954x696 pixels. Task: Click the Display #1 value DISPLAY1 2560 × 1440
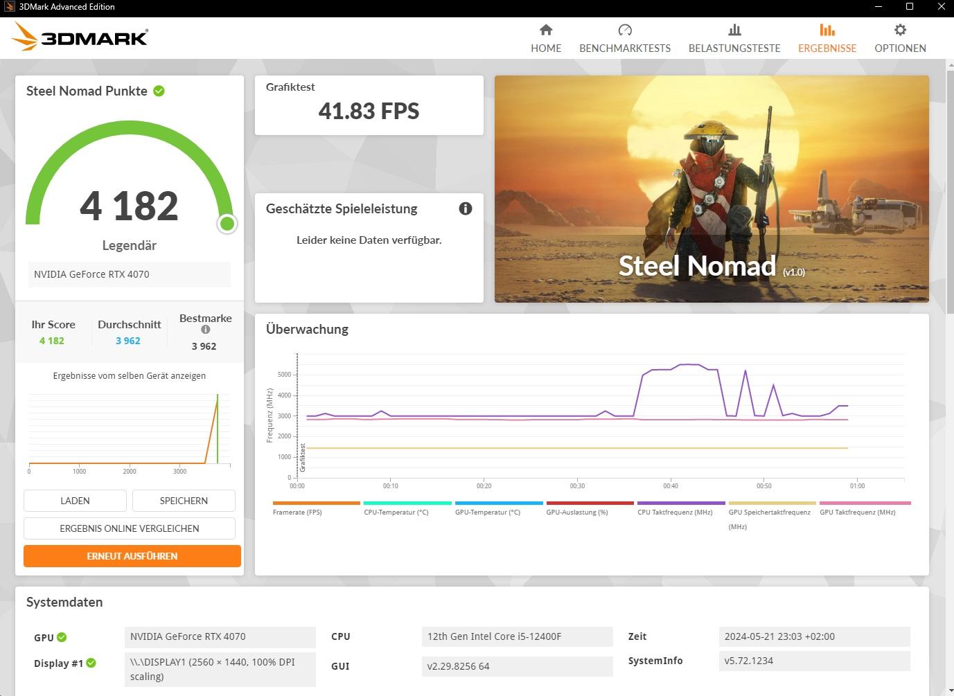point(220,669)
